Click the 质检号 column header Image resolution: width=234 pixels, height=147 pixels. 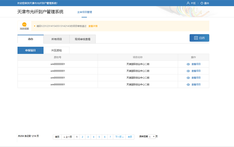(x=57, y=57)
